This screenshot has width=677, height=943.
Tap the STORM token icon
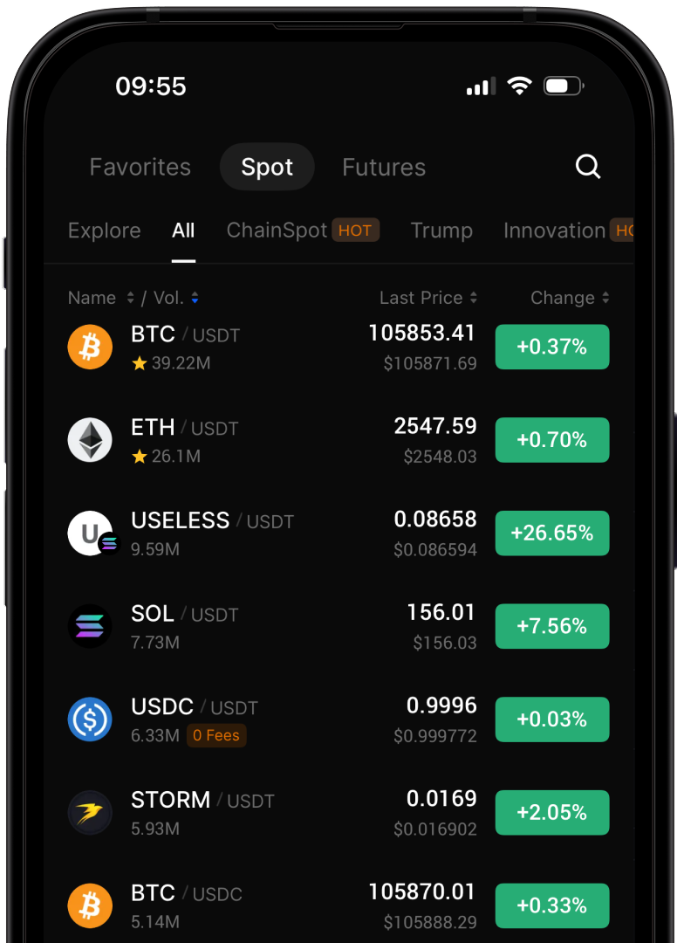point(90,813)
